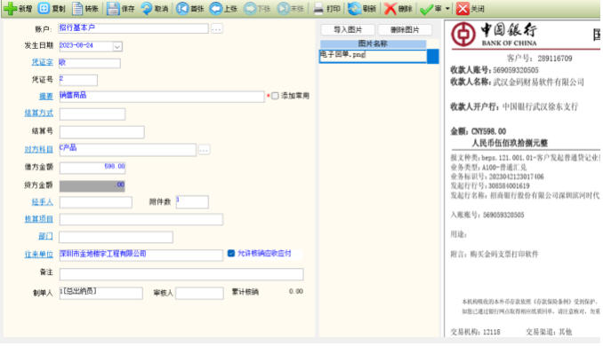The width and height of the screenshot is (603, 346).
Task: Go to first record with 首张 icon
Action: (x=182, y=9)
